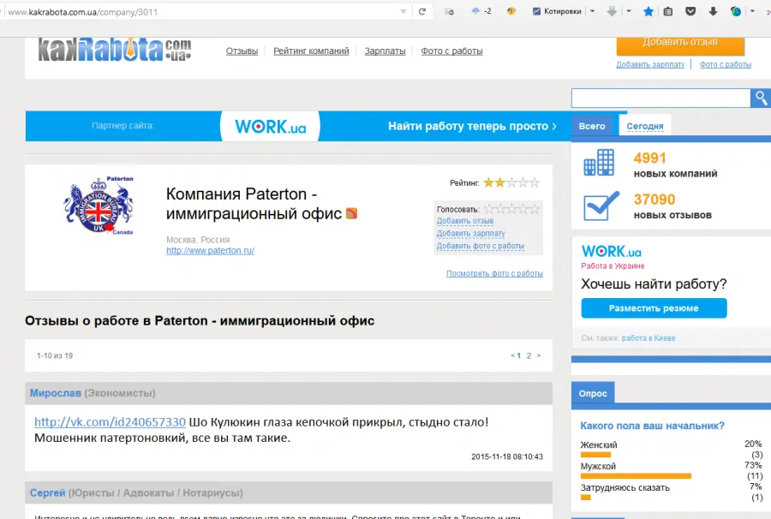
Task: Go to reviews page 2
Action: [x=529, y=355]
